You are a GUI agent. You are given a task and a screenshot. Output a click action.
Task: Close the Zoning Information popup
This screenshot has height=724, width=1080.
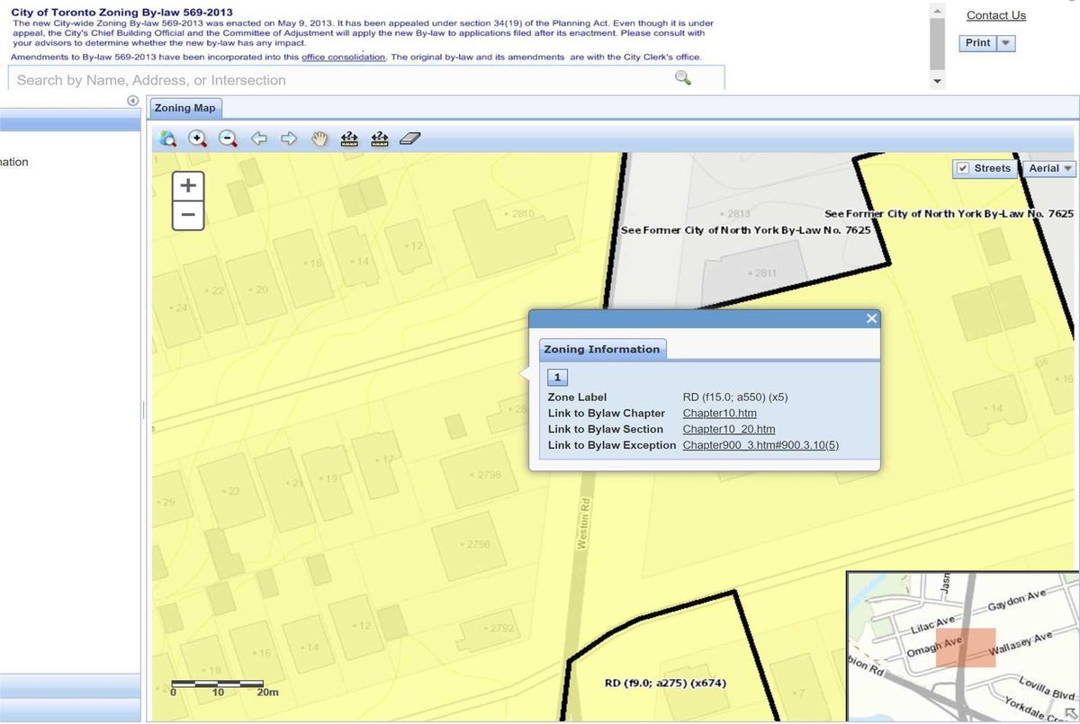click(x=871, y=318)
